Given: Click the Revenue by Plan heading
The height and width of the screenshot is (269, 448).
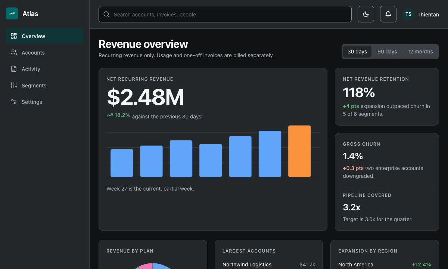Looking at the screenshot, I should (130, 251).
